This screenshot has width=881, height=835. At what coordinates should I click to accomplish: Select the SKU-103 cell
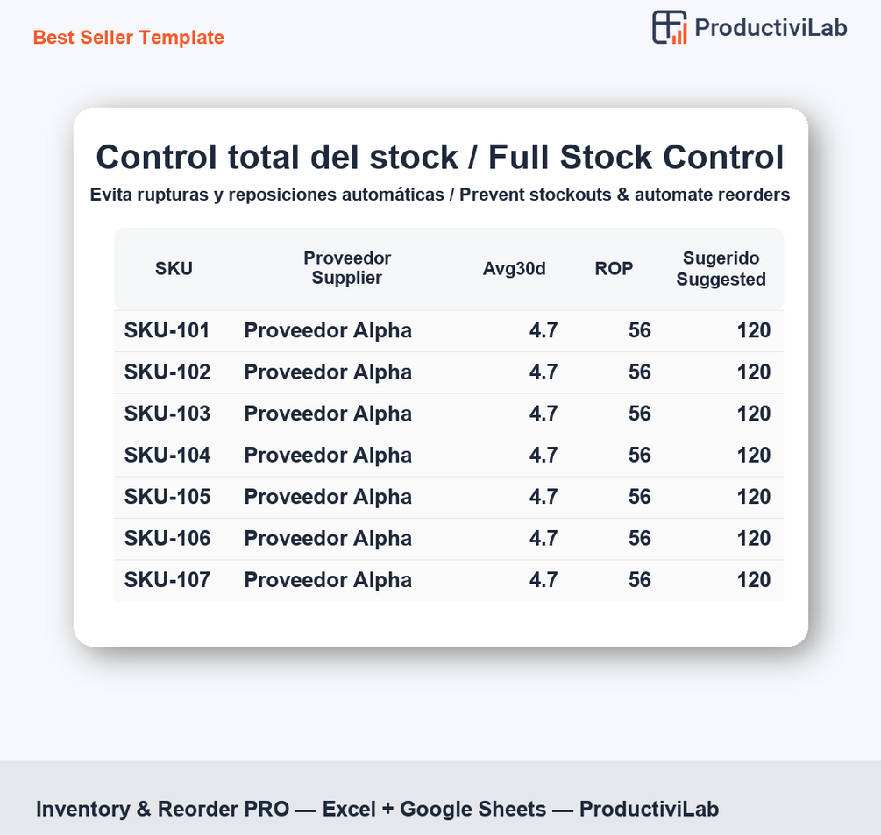click(x=167, y=414)
